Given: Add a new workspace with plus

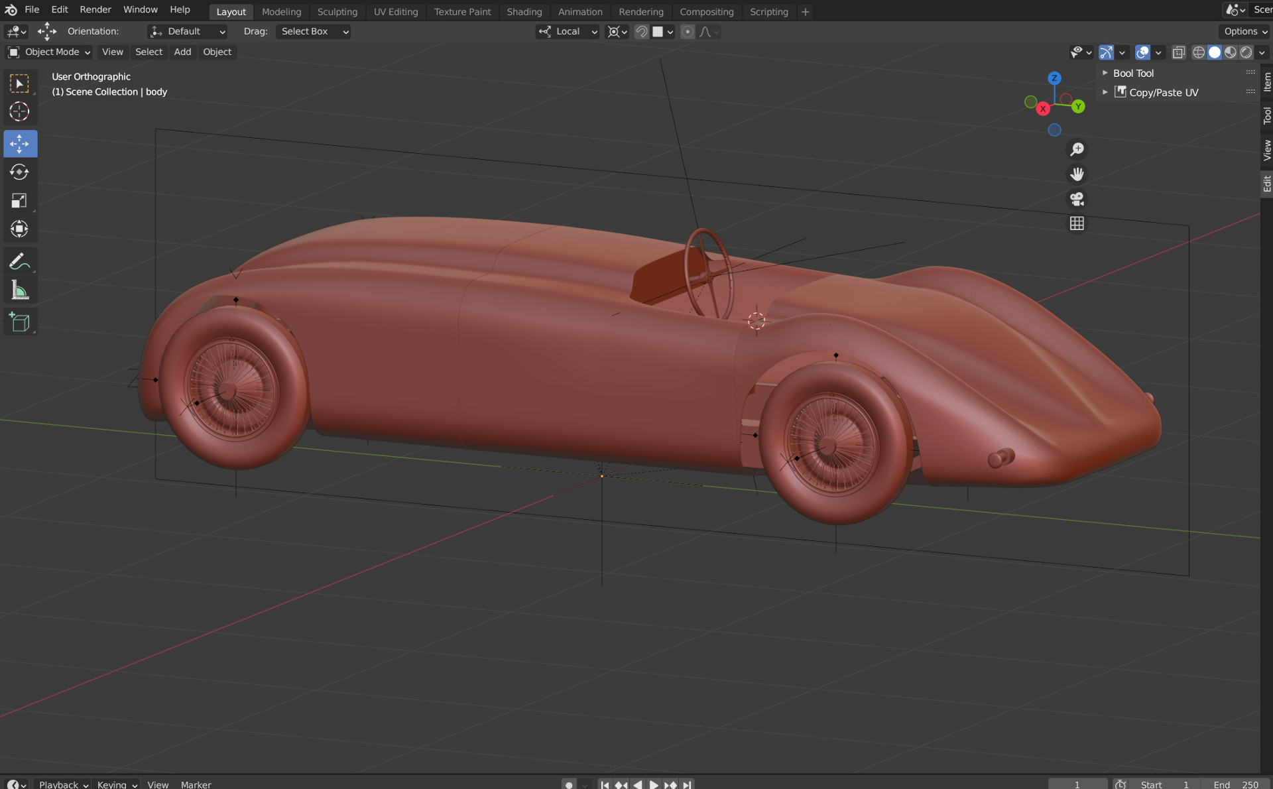Looking at the screenshot, I should pyautogui.click(x=805, y=12).
